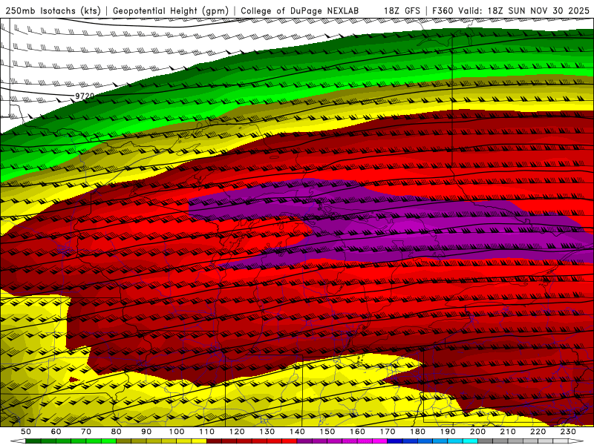This screenshot has height=445, width=594.
Task: Click the 110 value on color scale
Action: tap(207, 432)
